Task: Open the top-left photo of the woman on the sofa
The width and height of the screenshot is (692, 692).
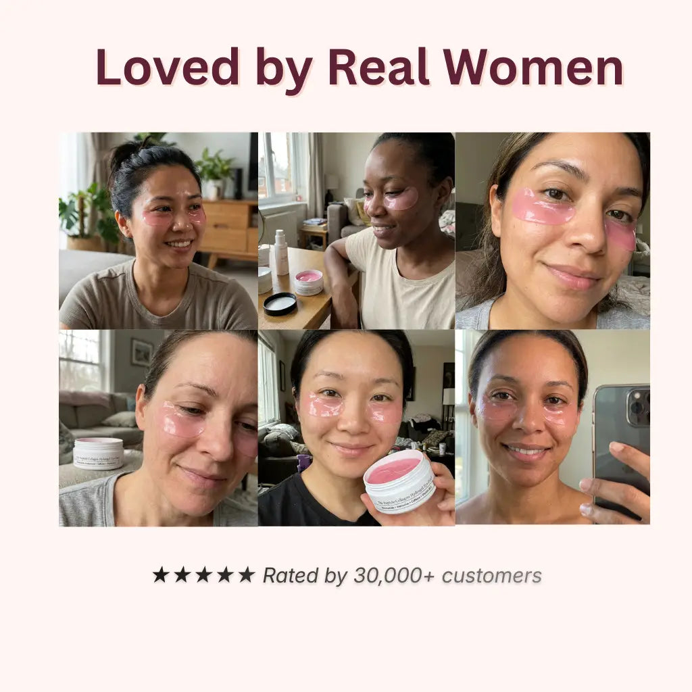Action: [x=158, y=231]
